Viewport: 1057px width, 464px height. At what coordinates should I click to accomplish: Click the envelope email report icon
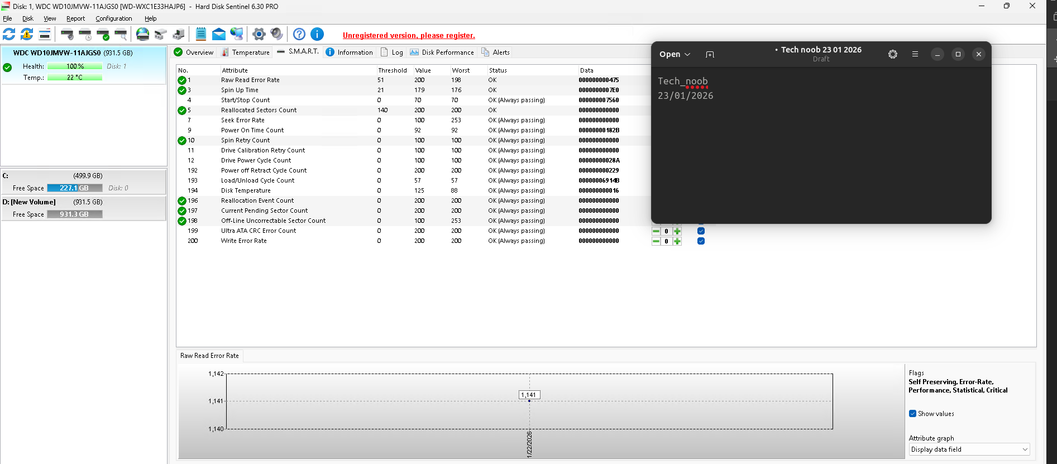tap(219, 34)
